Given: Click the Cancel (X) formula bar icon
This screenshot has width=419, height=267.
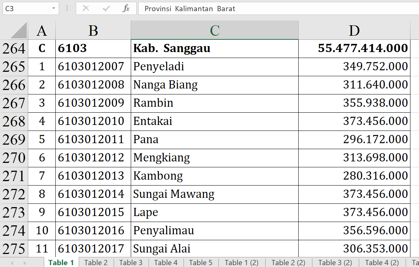Looking at the screenshot, I should click(86, 9).
